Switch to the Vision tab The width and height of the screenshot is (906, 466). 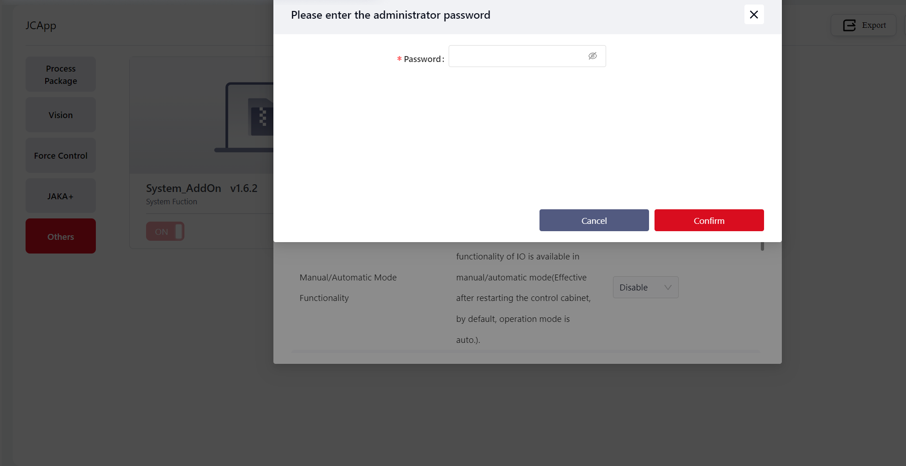(x=61, y=115)
